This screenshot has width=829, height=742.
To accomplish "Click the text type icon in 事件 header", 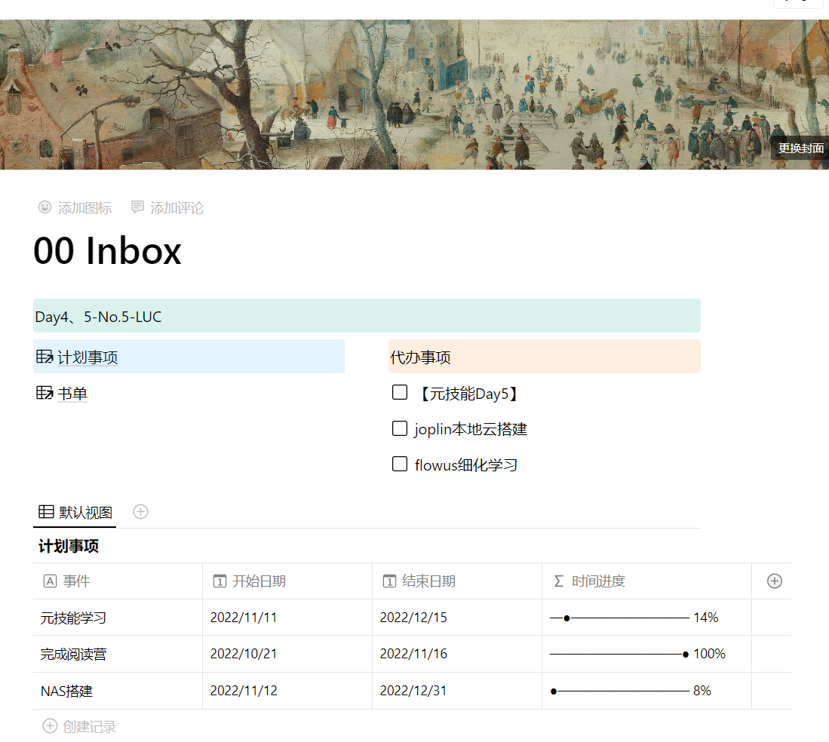I will 50,581.
